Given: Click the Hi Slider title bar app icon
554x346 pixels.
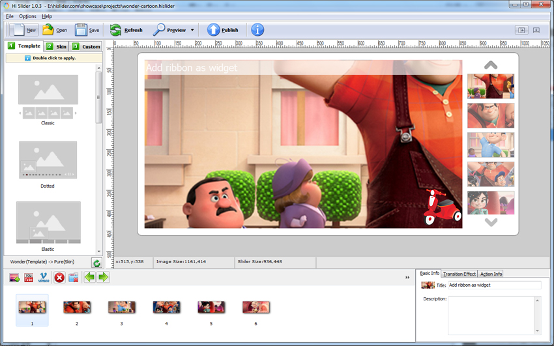Looking at the screenshot, I should click(6, 6).
